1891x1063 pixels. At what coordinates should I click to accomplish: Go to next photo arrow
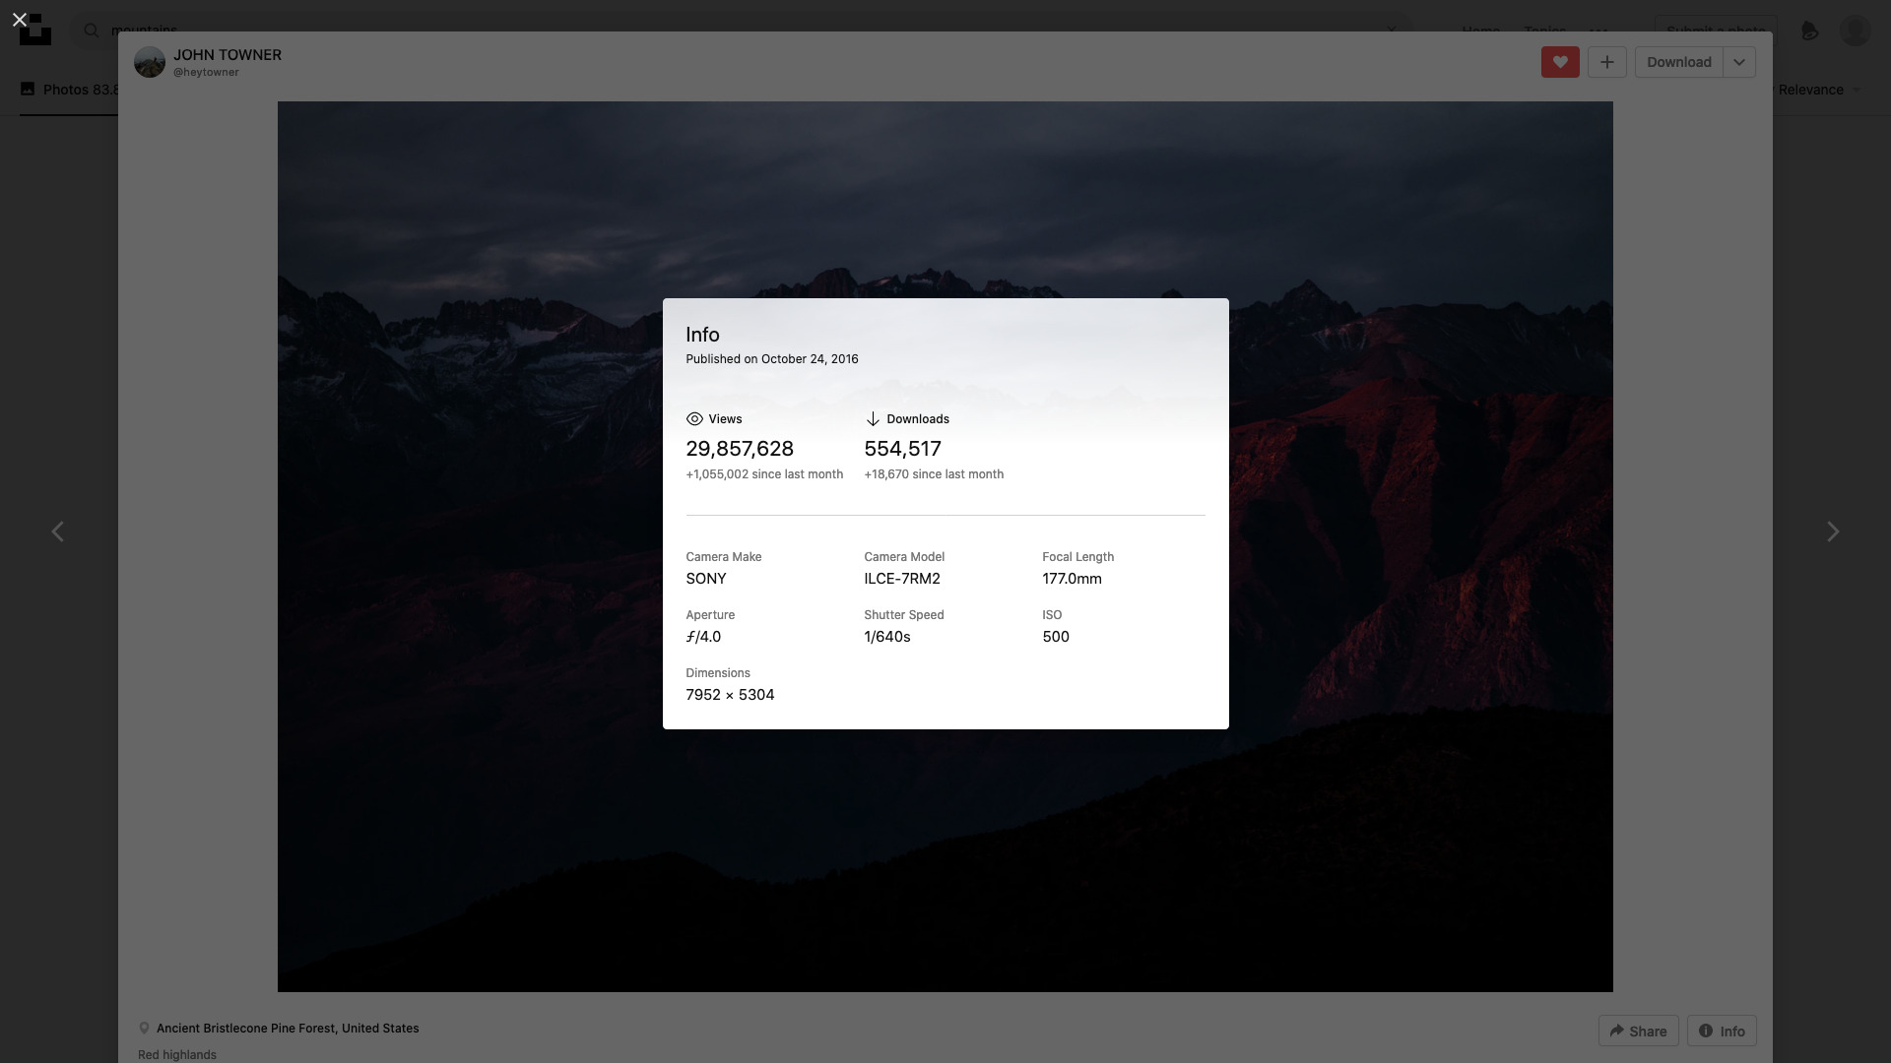click(1833, 531)
